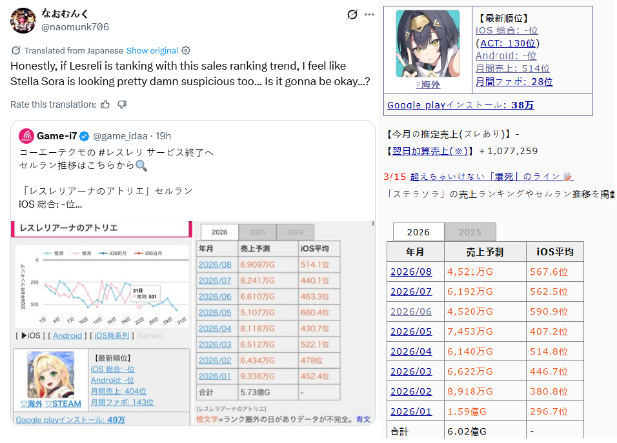Click the Resleri chart legend iOS当月

[148, 253]
